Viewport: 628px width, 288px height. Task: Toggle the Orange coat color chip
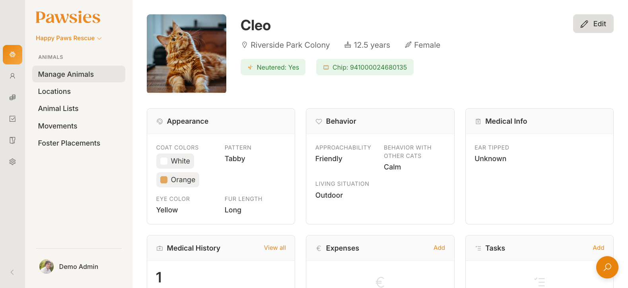(177, 180)
